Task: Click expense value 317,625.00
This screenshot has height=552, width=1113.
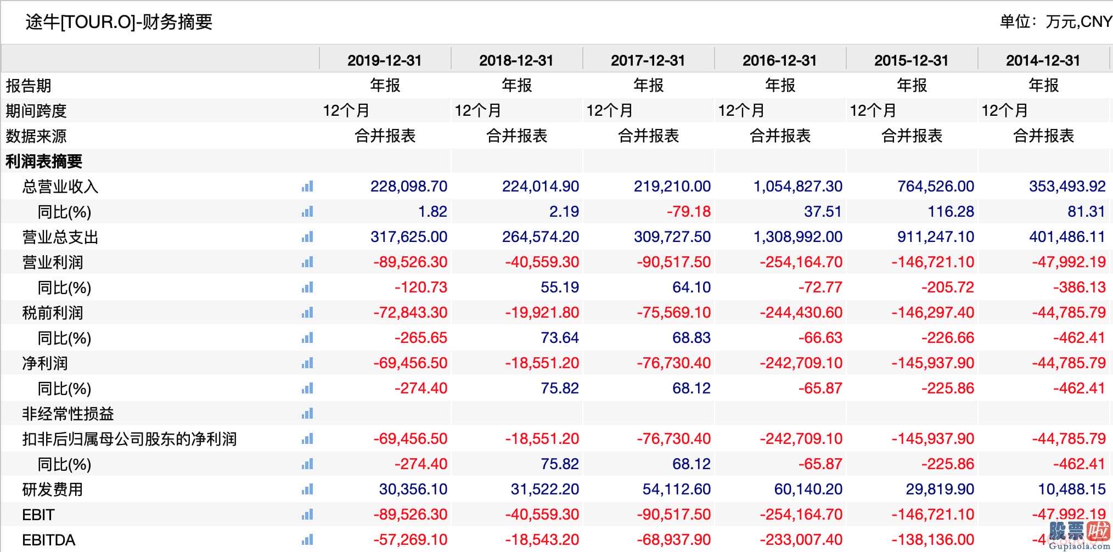Action: 409,237
